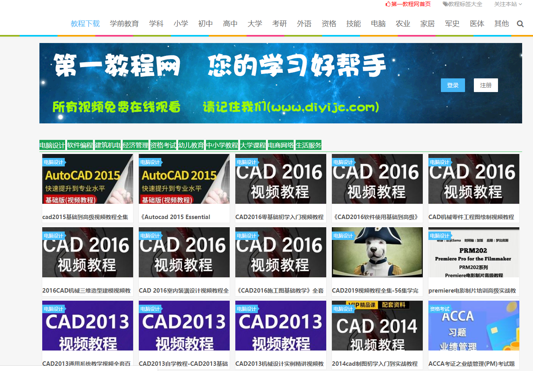Click the 第一教程网 starry banner image
The width and height of the screenshot is (533, 371).
(x=281, y=83)
